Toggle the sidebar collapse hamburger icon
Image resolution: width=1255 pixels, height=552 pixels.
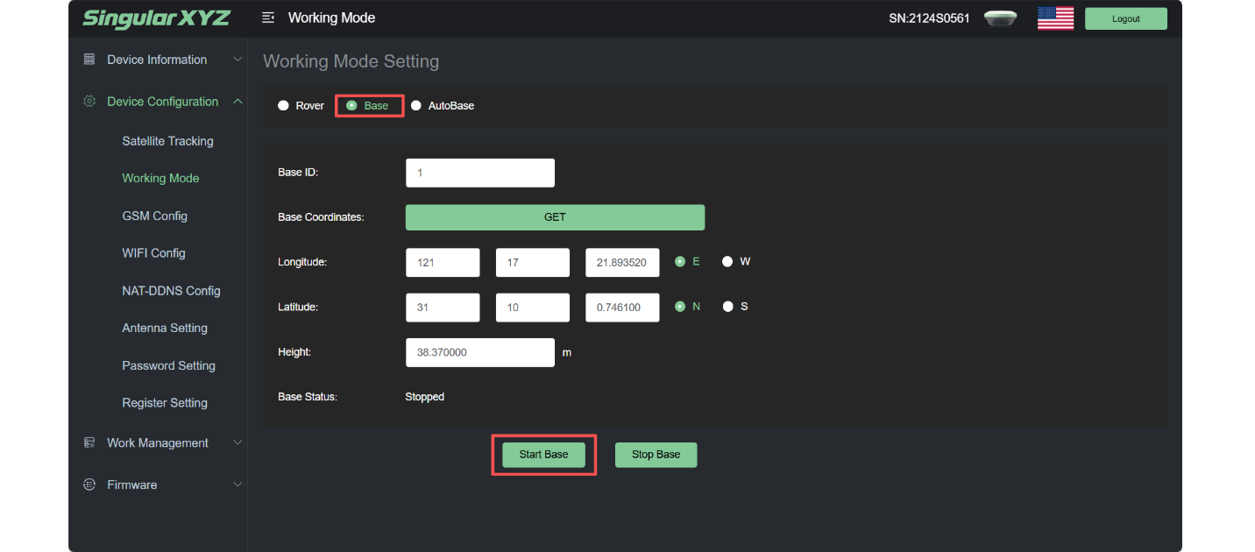[268, 18]
